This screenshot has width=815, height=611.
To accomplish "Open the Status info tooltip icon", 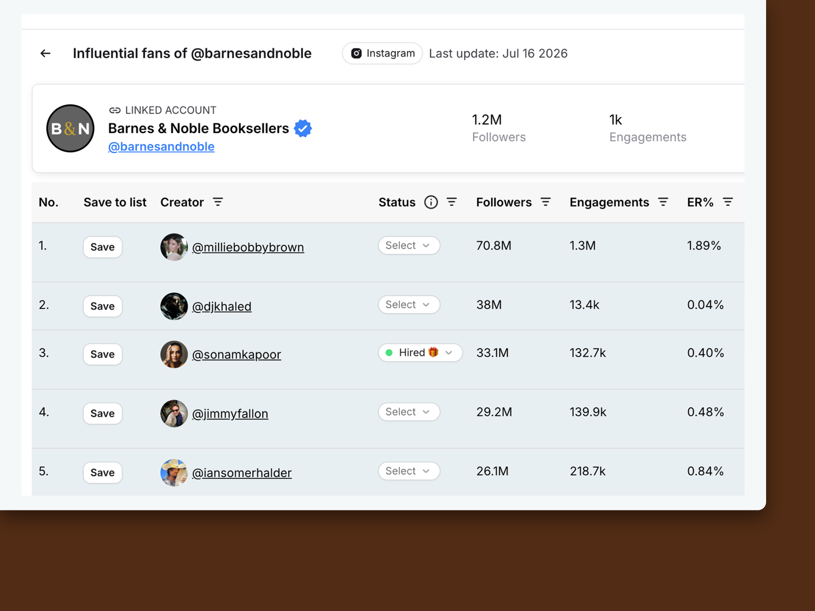I will [431, 202].
